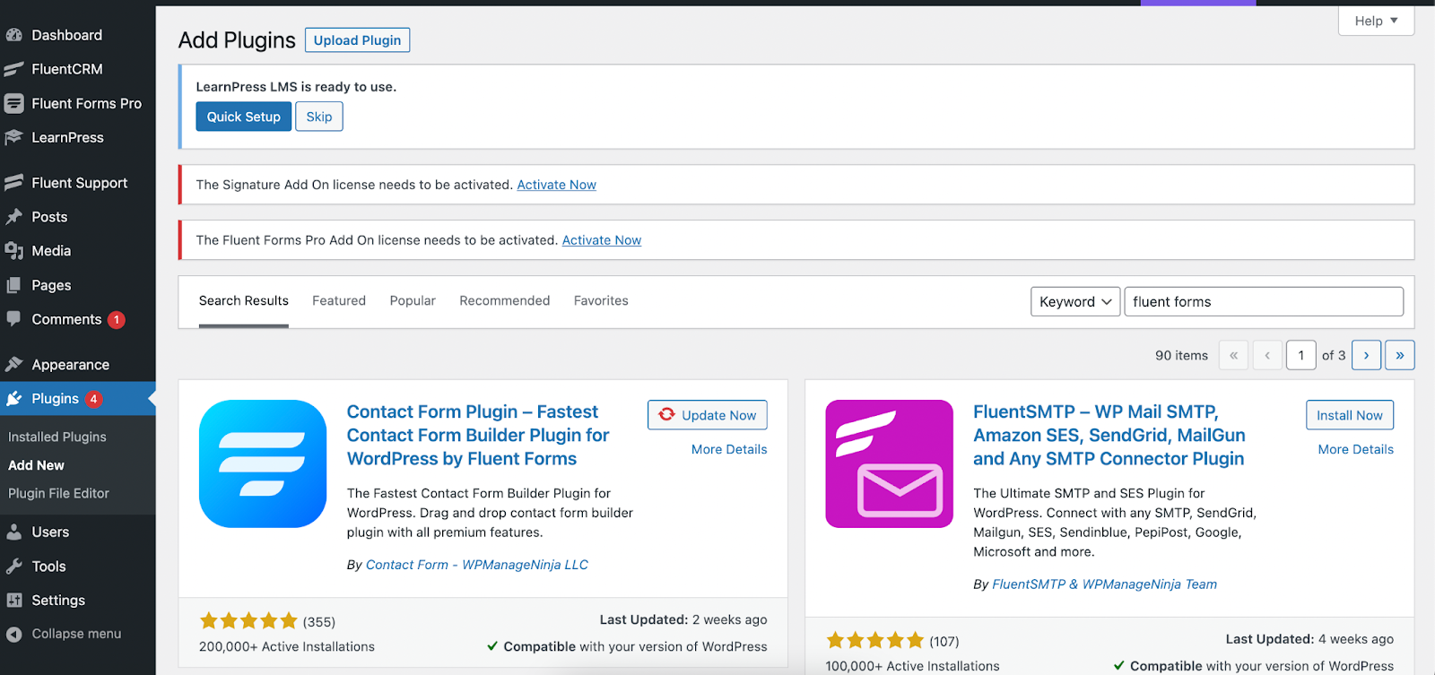Open More Details for Contact Form Plugin
Viewport: 1435px width, 675px height.
(x=729, y=449)
